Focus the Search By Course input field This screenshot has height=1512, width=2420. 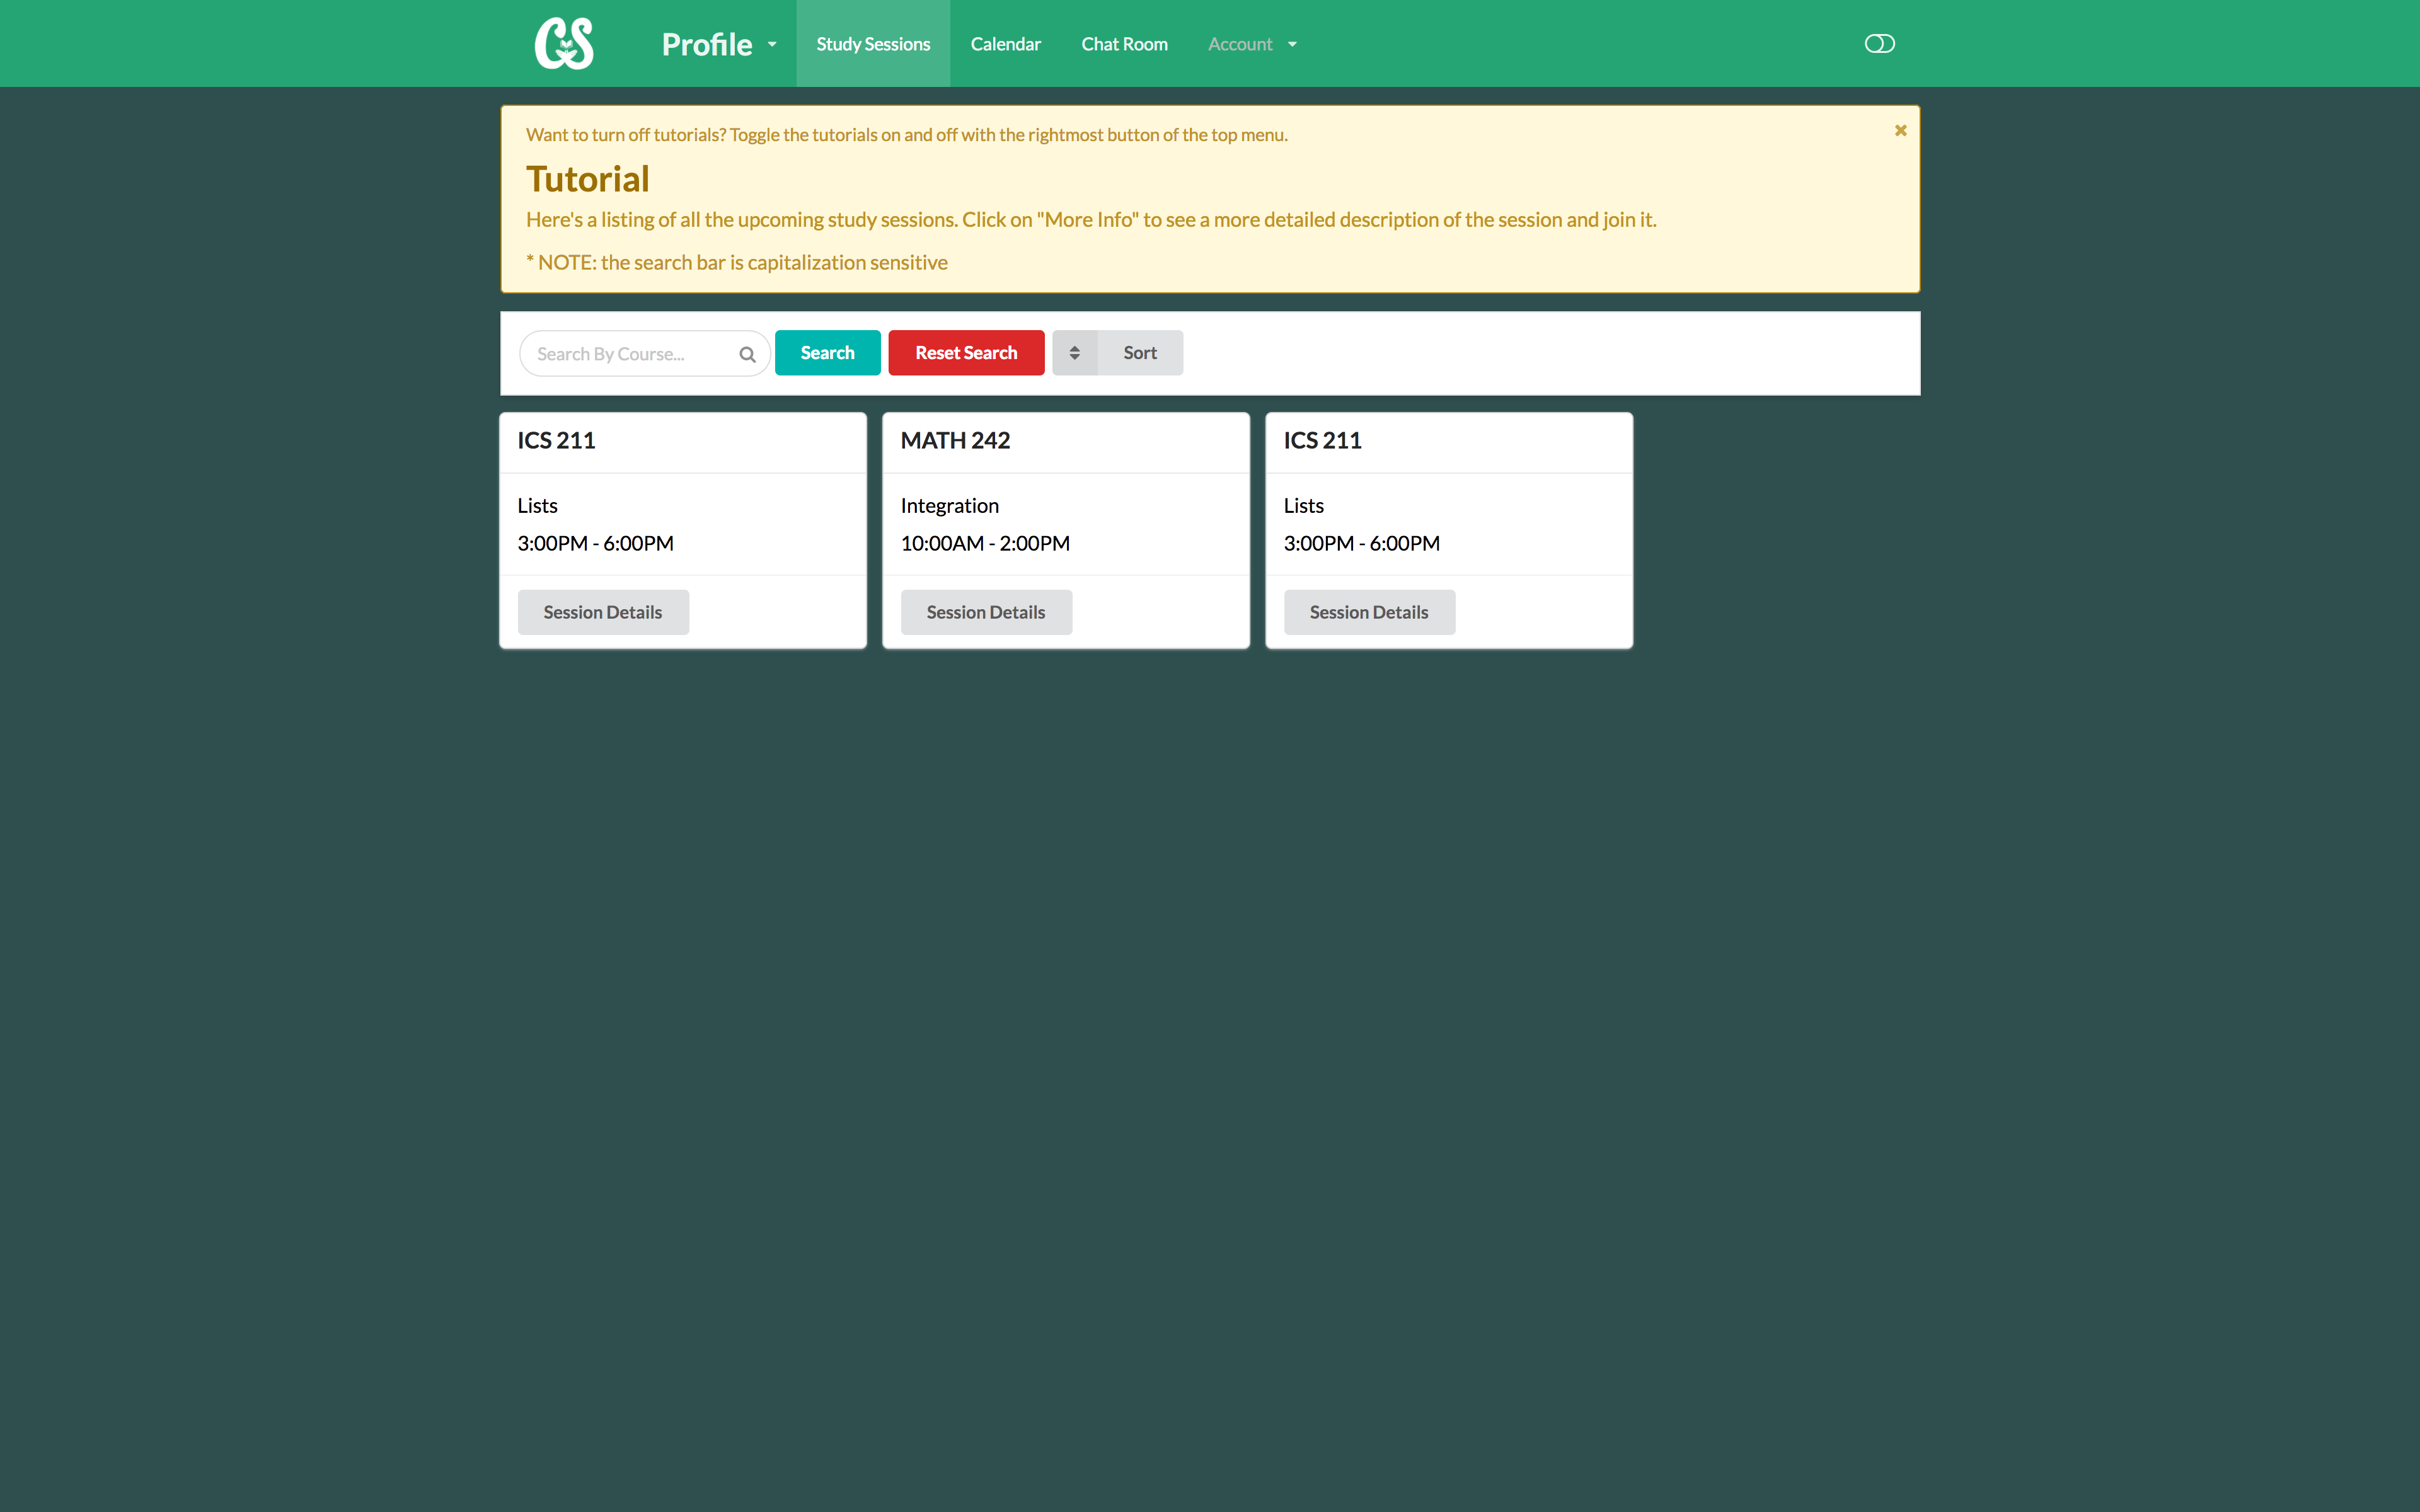pos(644,354)
